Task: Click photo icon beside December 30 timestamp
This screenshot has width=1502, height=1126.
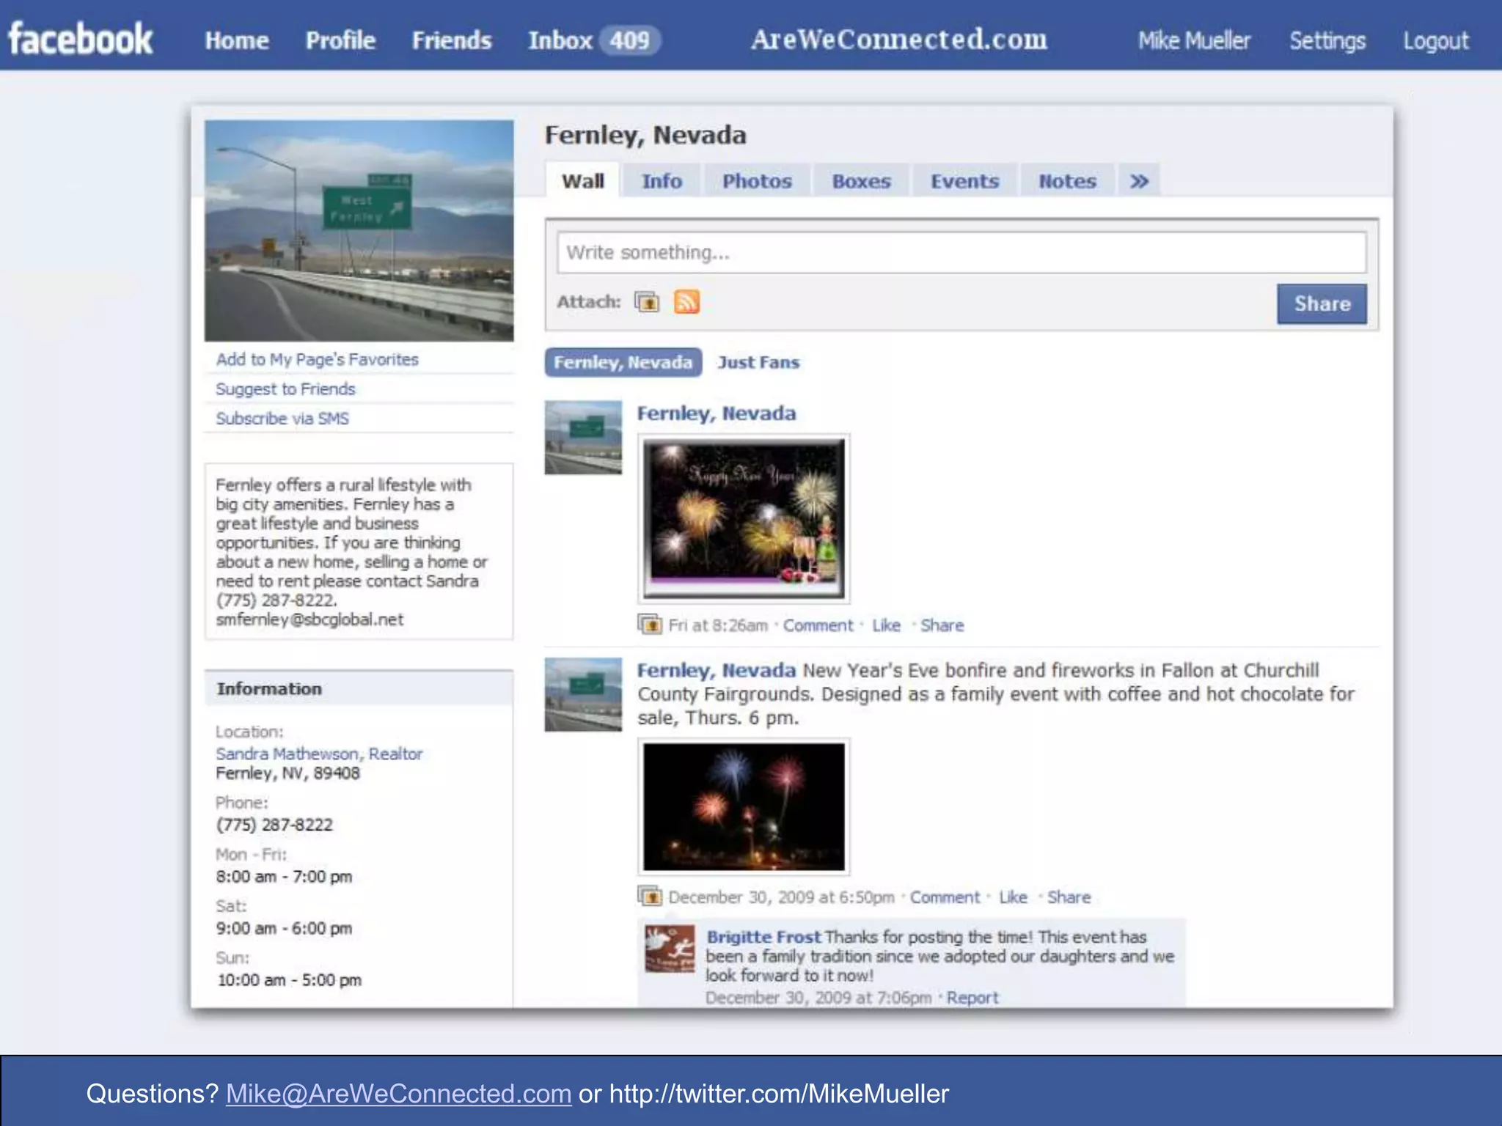Action: tap(649, 897)
